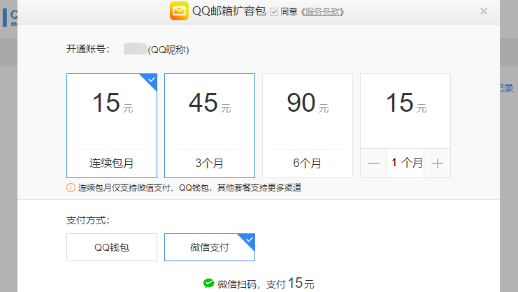Select the 15元 连续包月 plan
The width and height of the screenshot is (518, 292).
[112, 126]
